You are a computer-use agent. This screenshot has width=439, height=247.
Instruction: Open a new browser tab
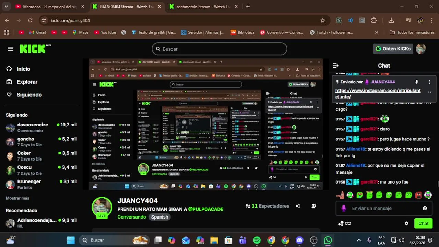coord(248,7)
